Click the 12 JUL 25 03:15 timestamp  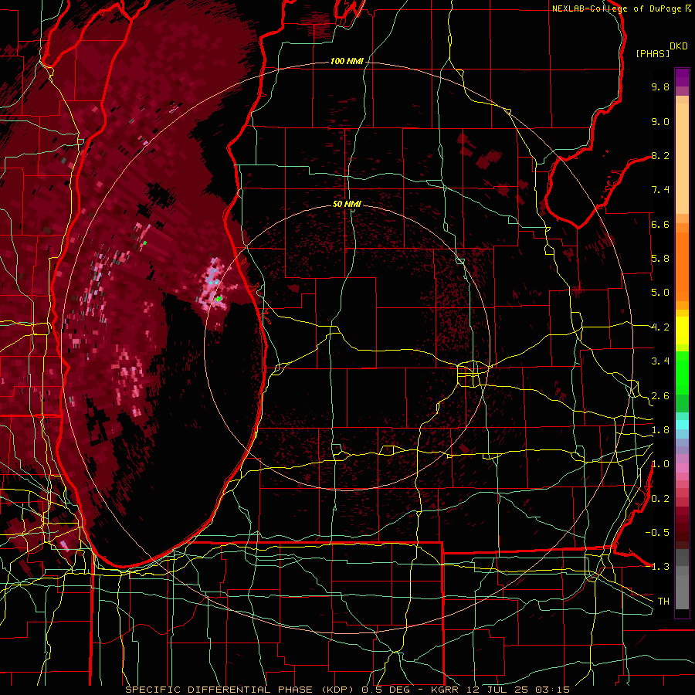(519, 690)
